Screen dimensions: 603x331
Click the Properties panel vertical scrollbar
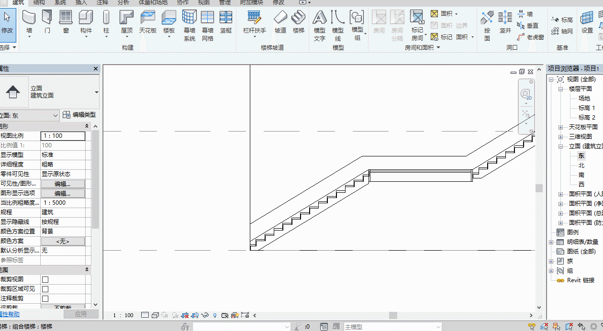(95, 179)
